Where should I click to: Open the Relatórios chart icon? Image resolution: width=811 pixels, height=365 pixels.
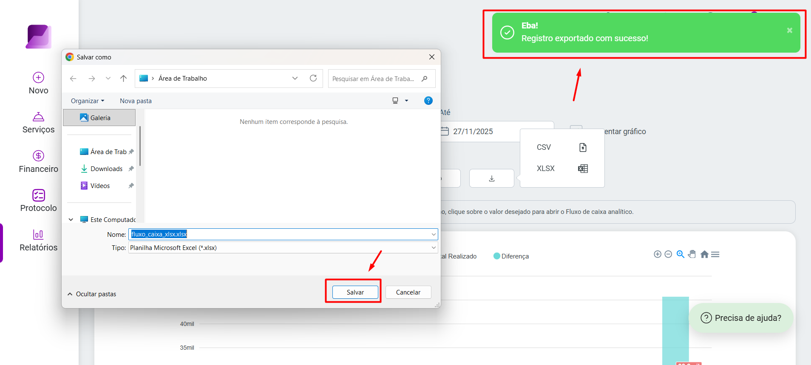[38, 234]
